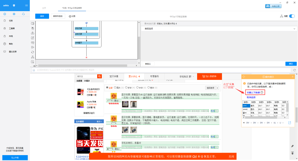Click the 采集以下数据 link
Screen dimensions: 298x161
pos(253,93)
